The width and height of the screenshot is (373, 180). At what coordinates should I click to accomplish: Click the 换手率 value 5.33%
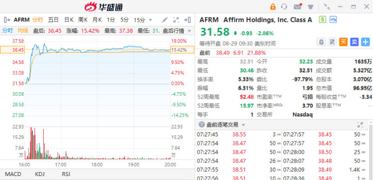246,79
